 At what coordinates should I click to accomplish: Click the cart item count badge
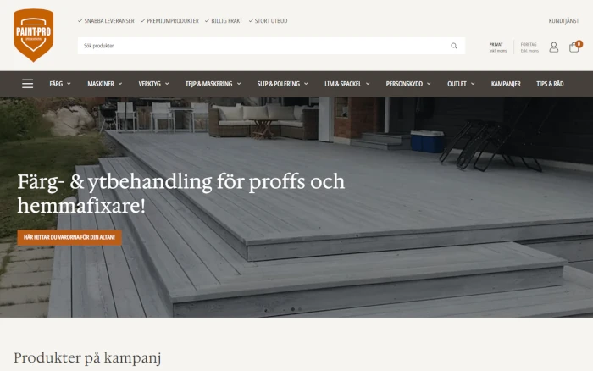[x=579, y=44]
